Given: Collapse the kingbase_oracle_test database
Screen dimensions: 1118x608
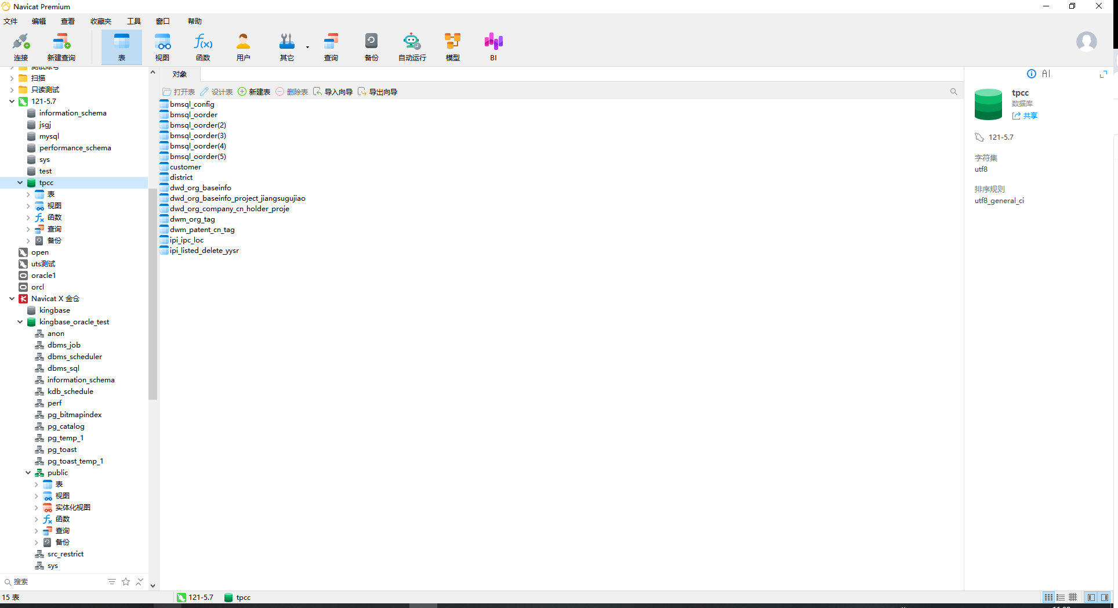Looking at the screenshot, I should 20,322.
